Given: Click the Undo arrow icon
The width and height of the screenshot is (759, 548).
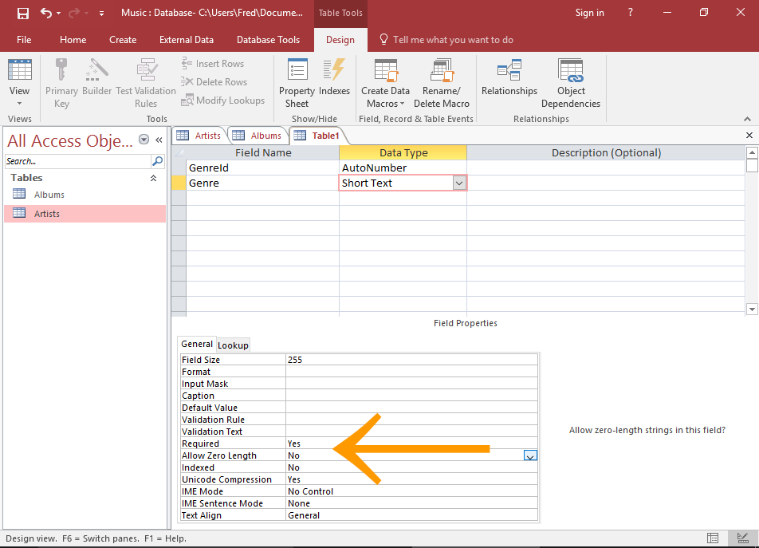Looking at the screenshot, I should coord(46,13).
